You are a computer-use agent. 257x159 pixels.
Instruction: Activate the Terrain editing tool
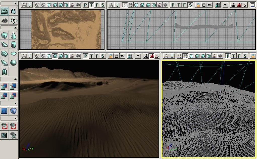pos(5,20)
